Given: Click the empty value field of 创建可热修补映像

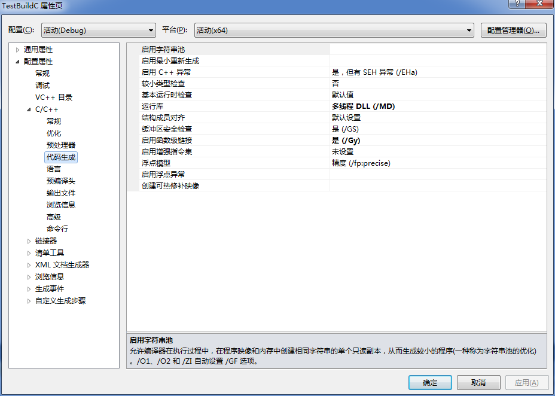Looking at the screenshot, I should 438,185.
